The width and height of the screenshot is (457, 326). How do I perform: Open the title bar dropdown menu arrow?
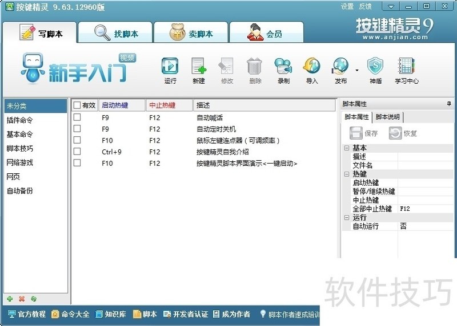pyautogui.click(x=391, y=6)
